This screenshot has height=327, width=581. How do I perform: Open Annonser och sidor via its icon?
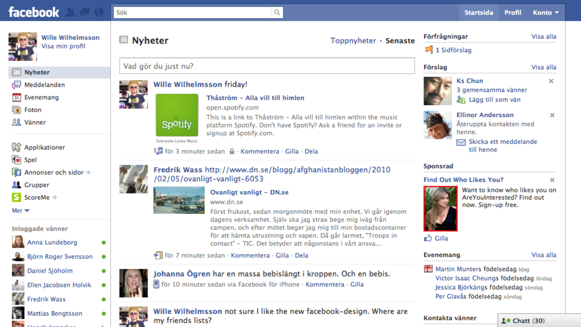(x=15, y=172)
